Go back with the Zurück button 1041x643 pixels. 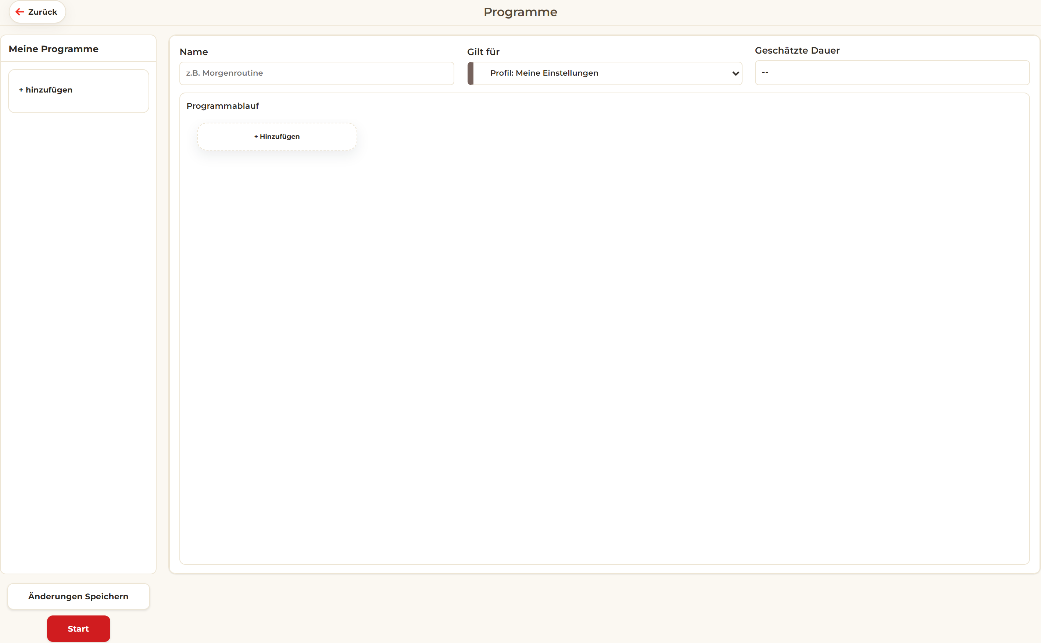coord(37,12)
